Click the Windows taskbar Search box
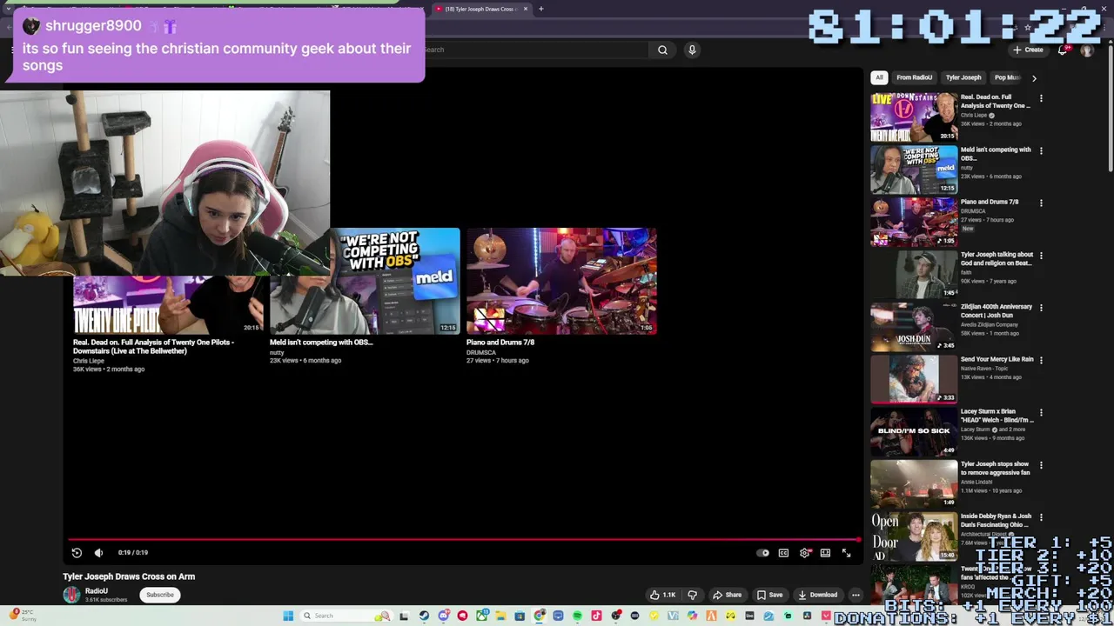The height and width of the screenshot is (626, 1114). tap(346, 616)
